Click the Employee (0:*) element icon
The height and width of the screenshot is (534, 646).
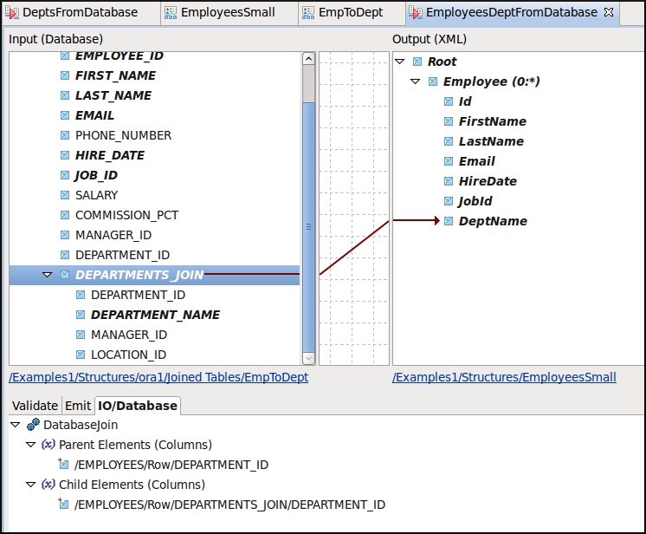(x=433, y=81)
